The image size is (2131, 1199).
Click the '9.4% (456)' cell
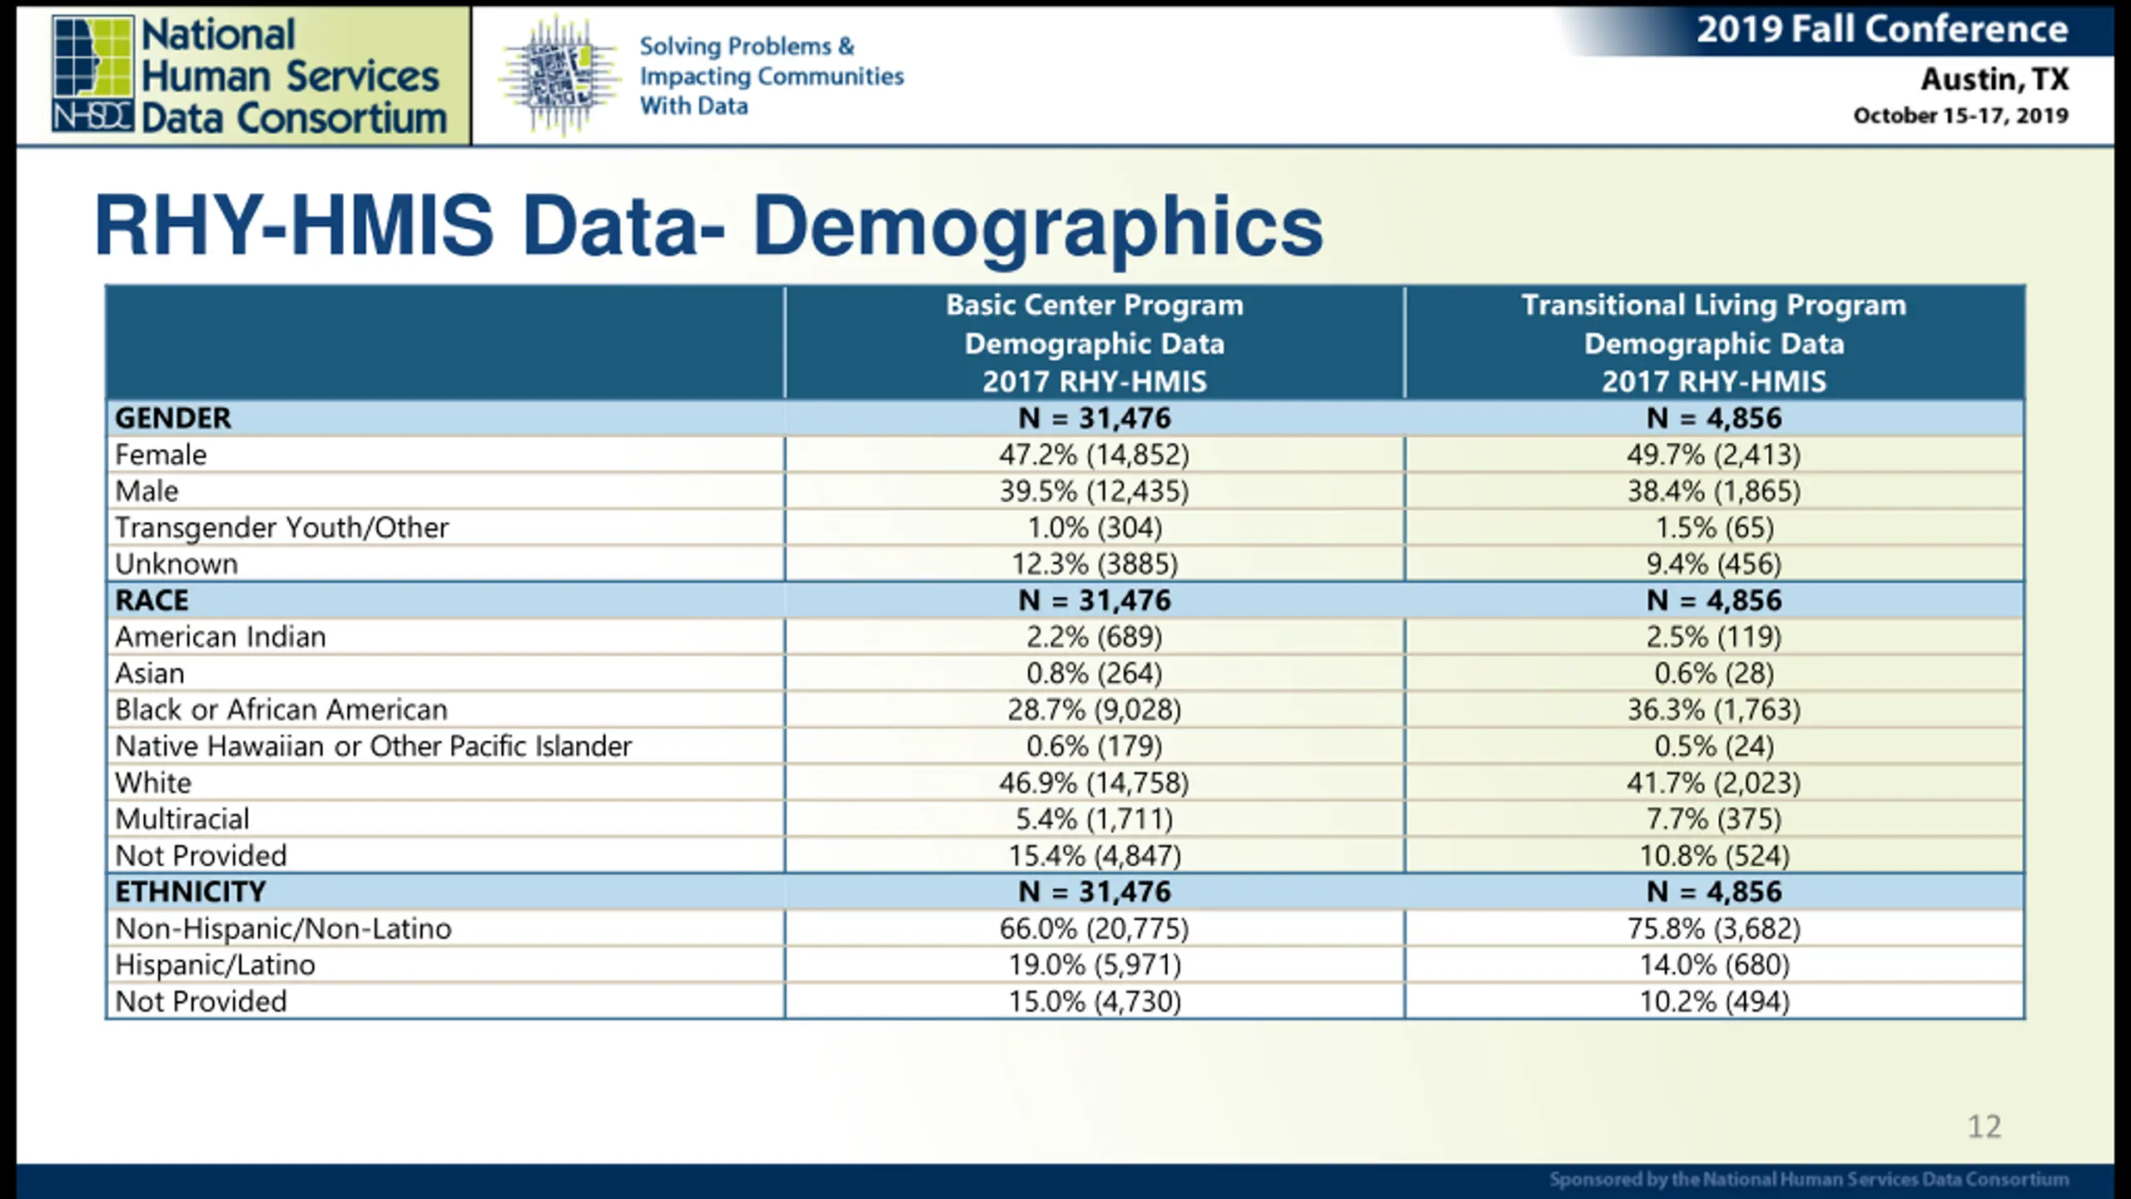(x=1714, y=565)
